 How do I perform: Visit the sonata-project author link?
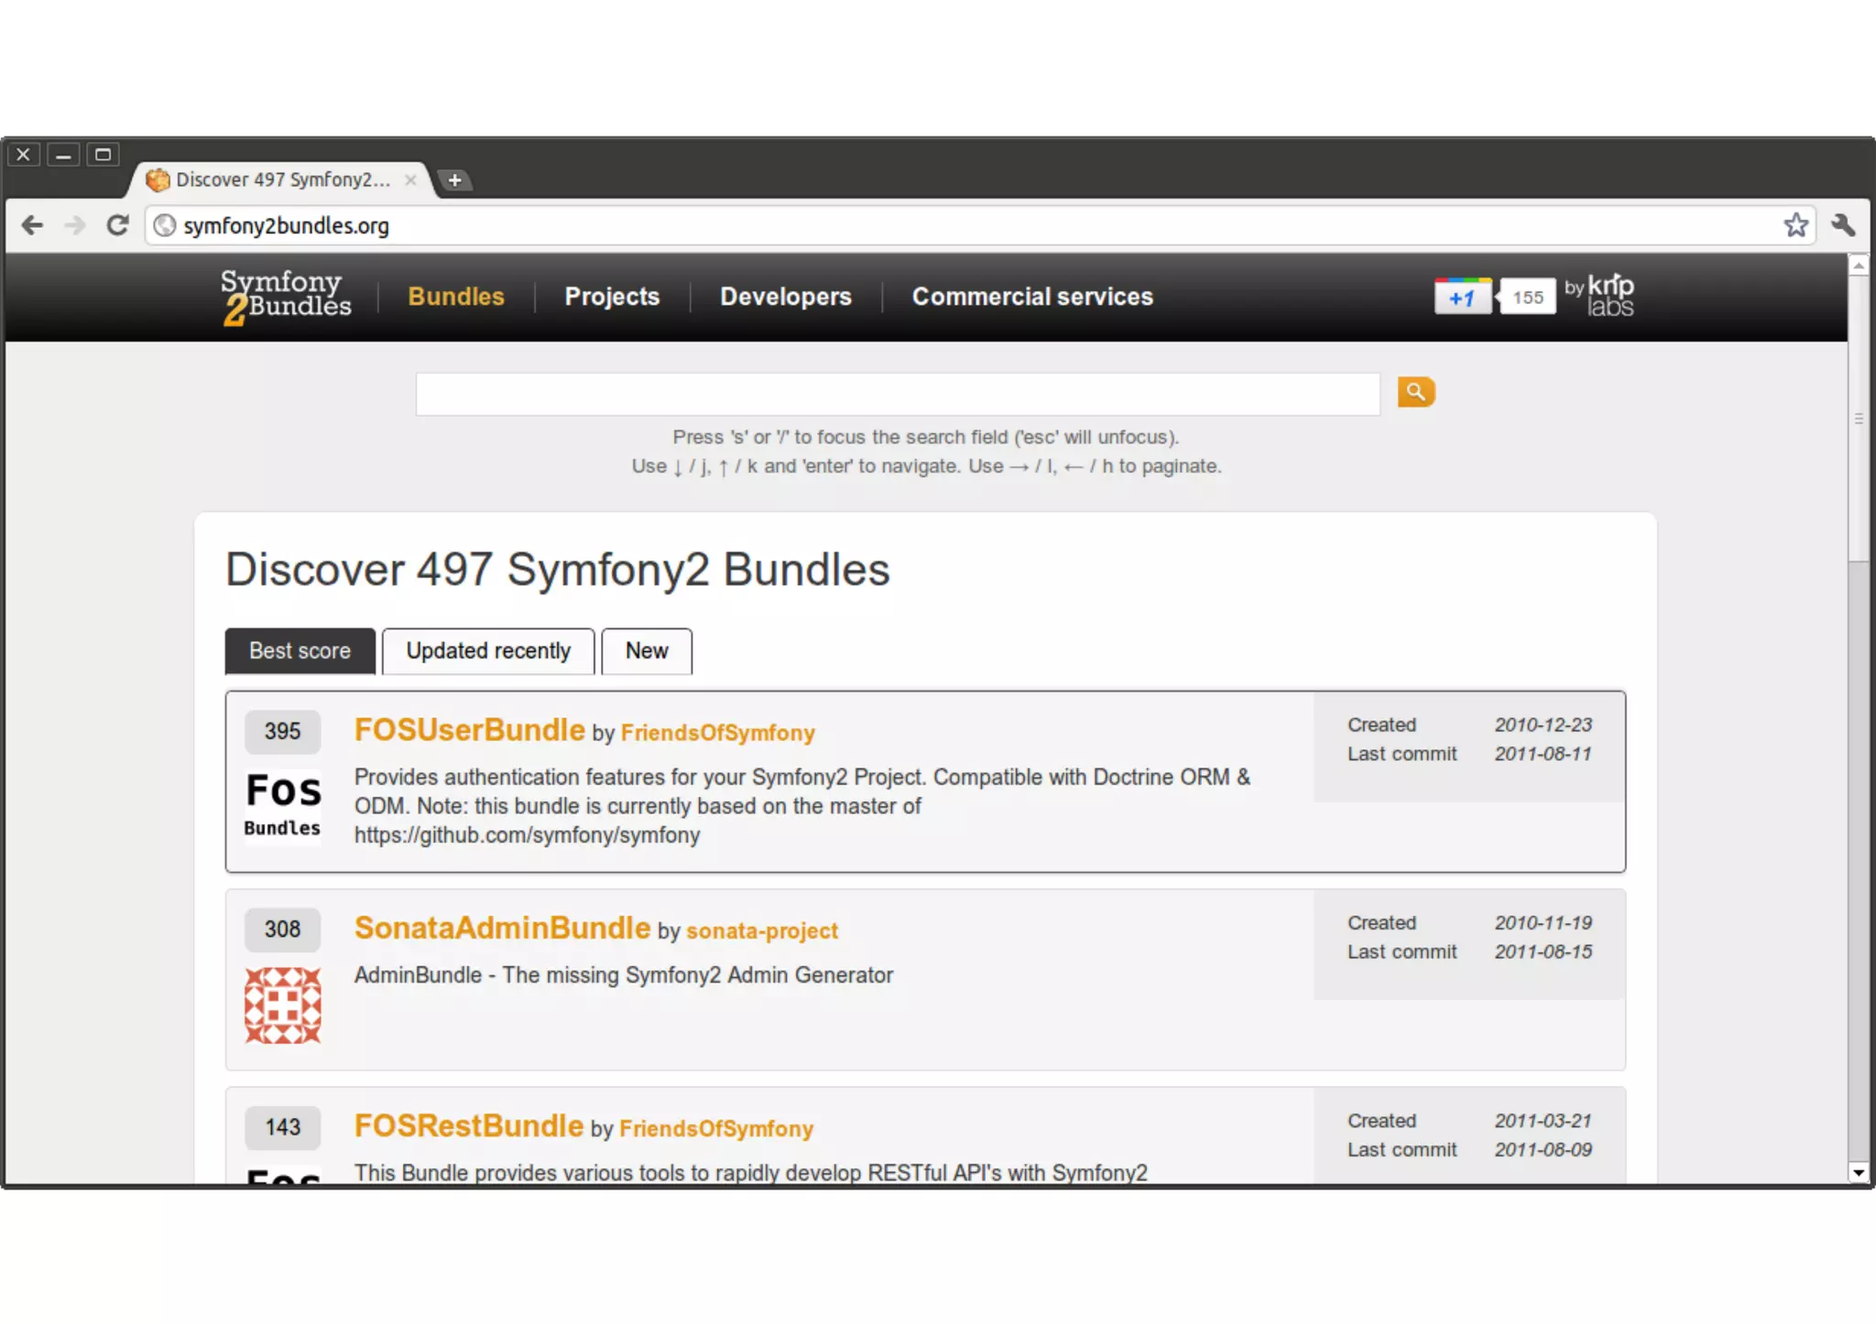coord(761,930)
